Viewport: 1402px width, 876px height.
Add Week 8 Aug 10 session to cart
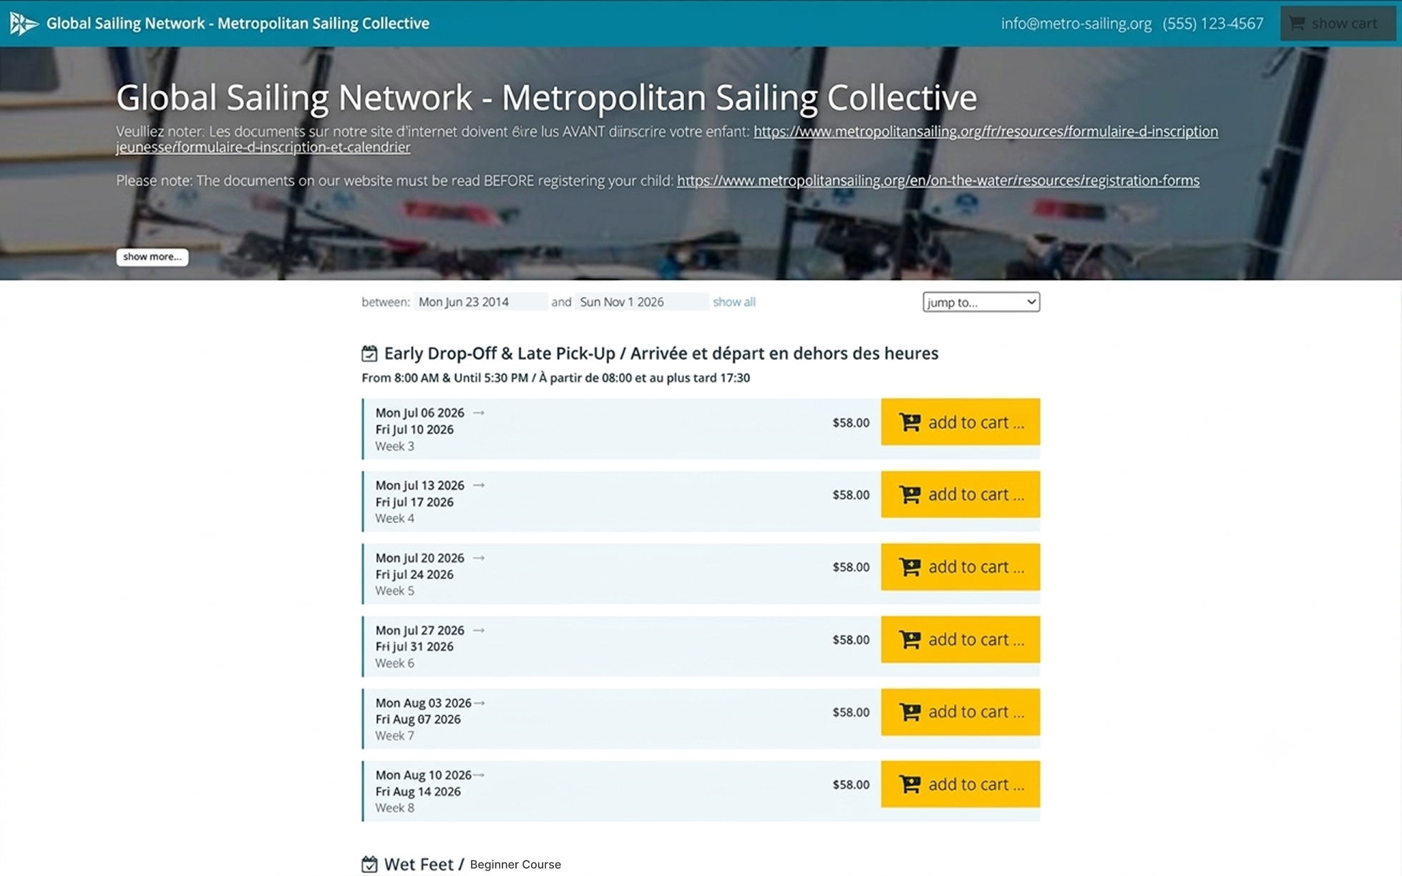[960, 784]
